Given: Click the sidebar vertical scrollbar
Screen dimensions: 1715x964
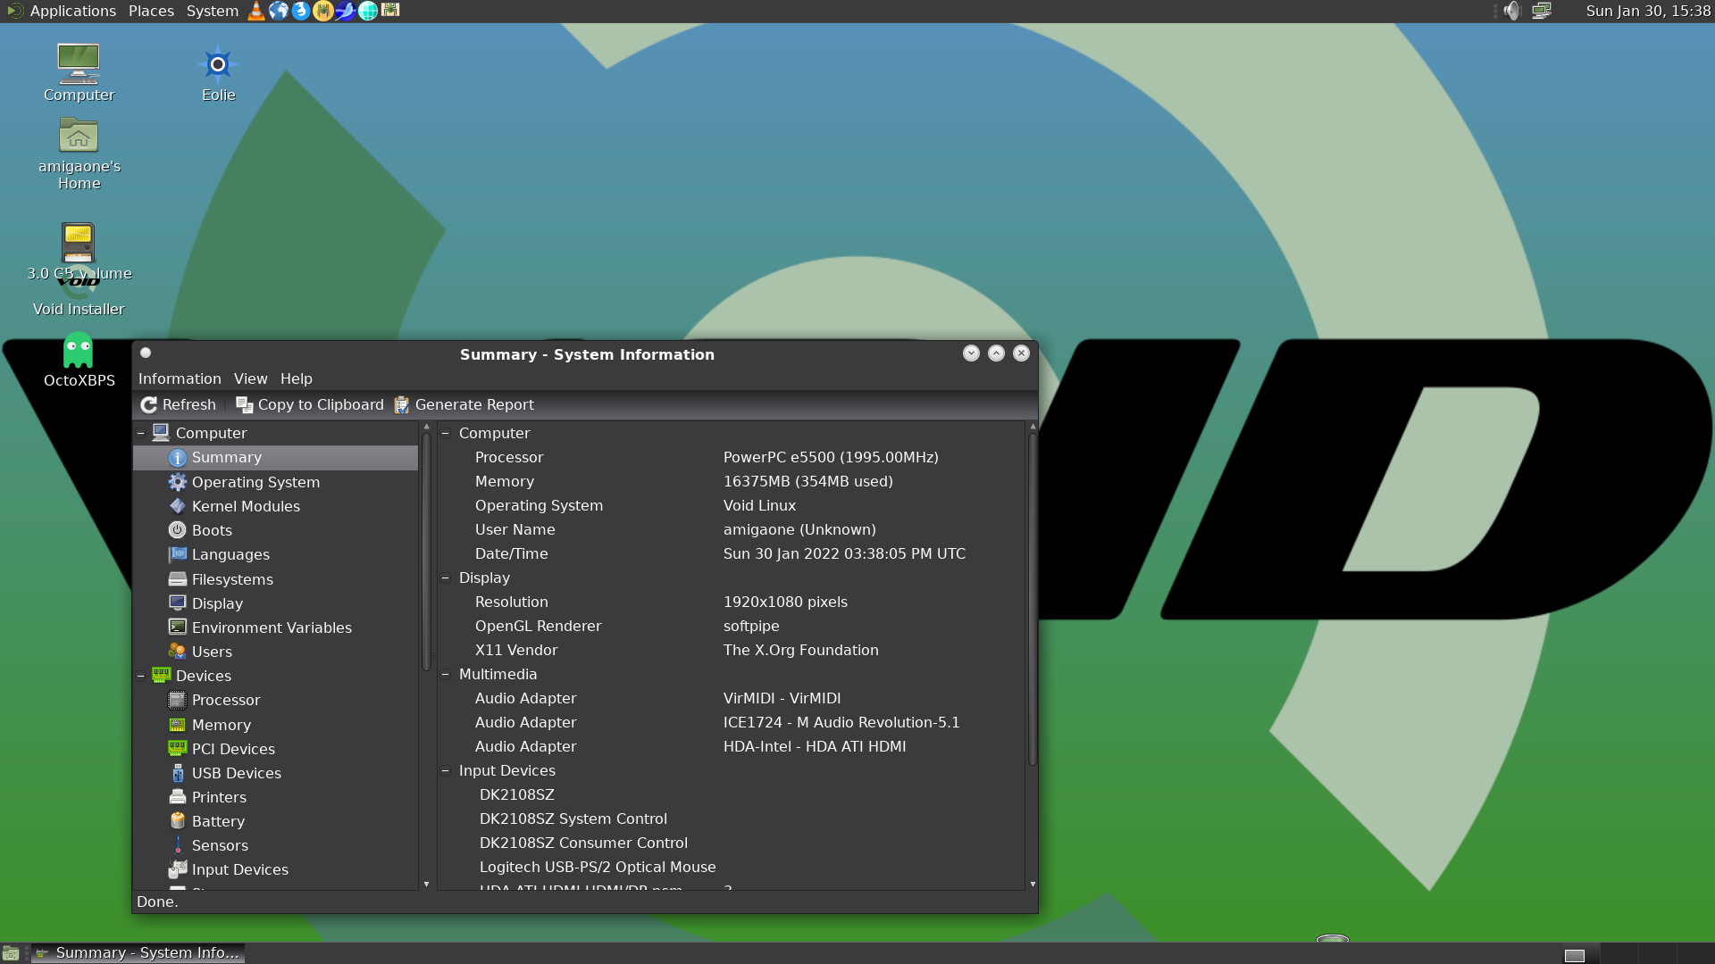Looking at the screenshot, I should pyautogui.click(x=426, y=552).
